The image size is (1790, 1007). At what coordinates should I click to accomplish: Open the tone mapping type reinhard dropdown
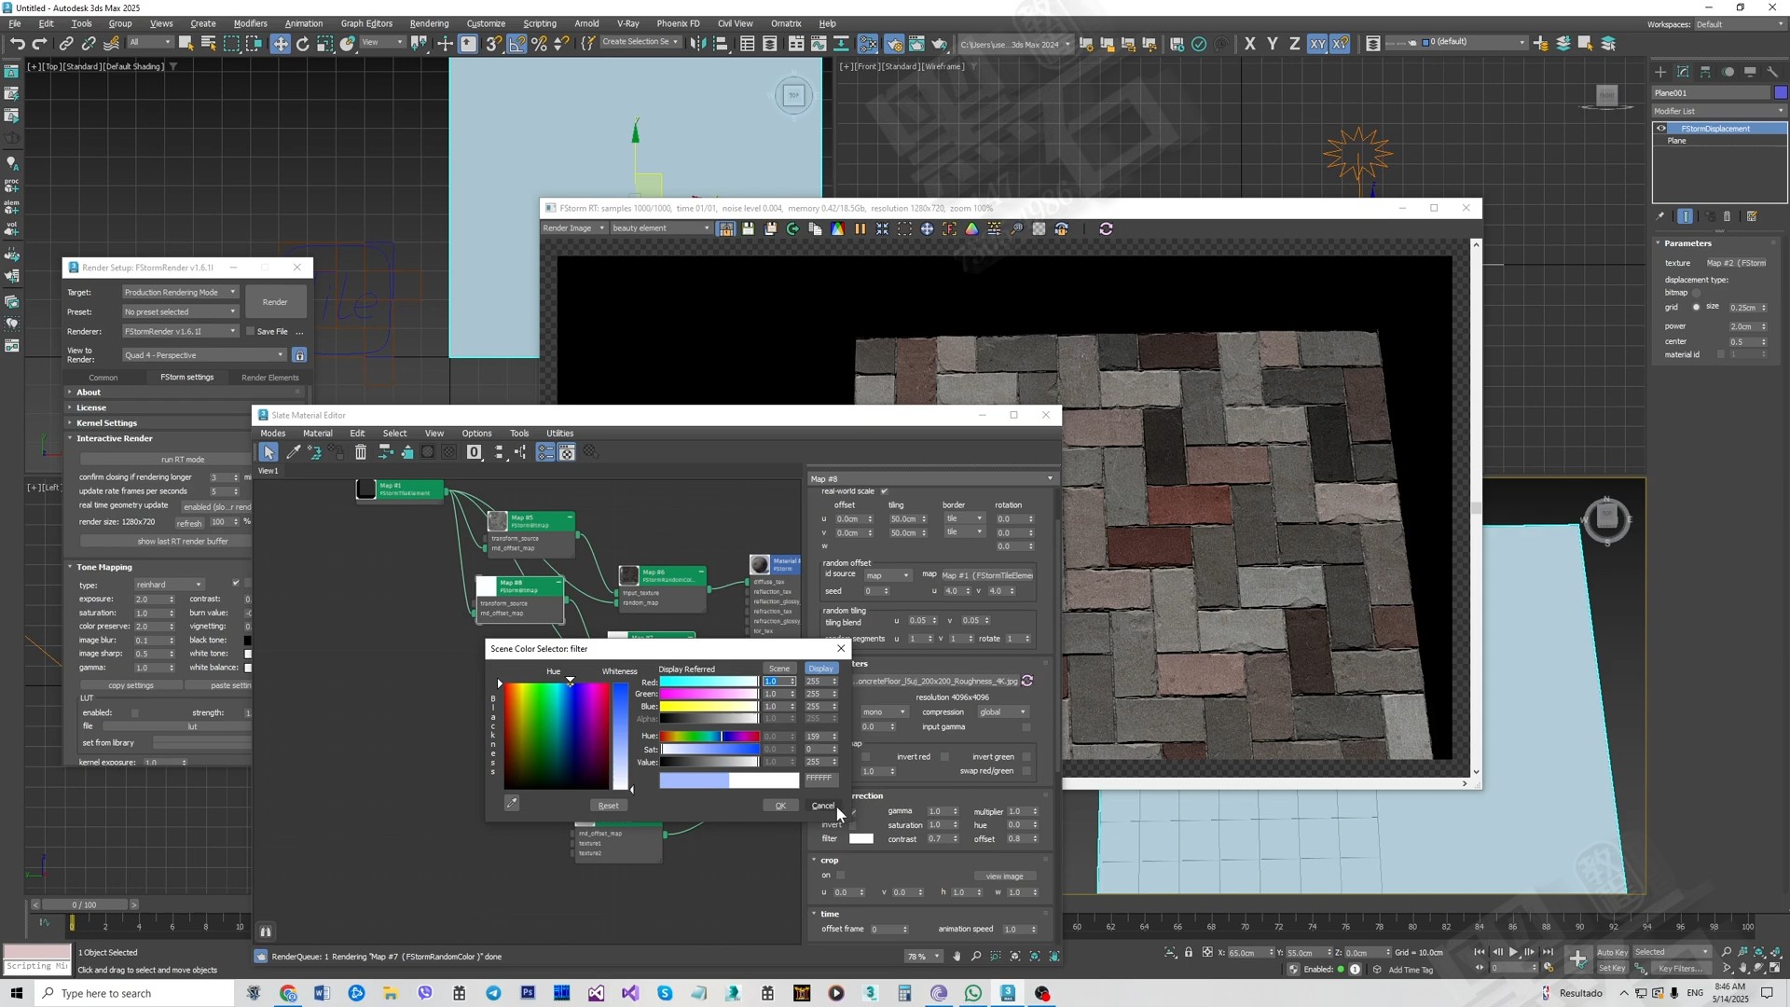pos(169,585)
